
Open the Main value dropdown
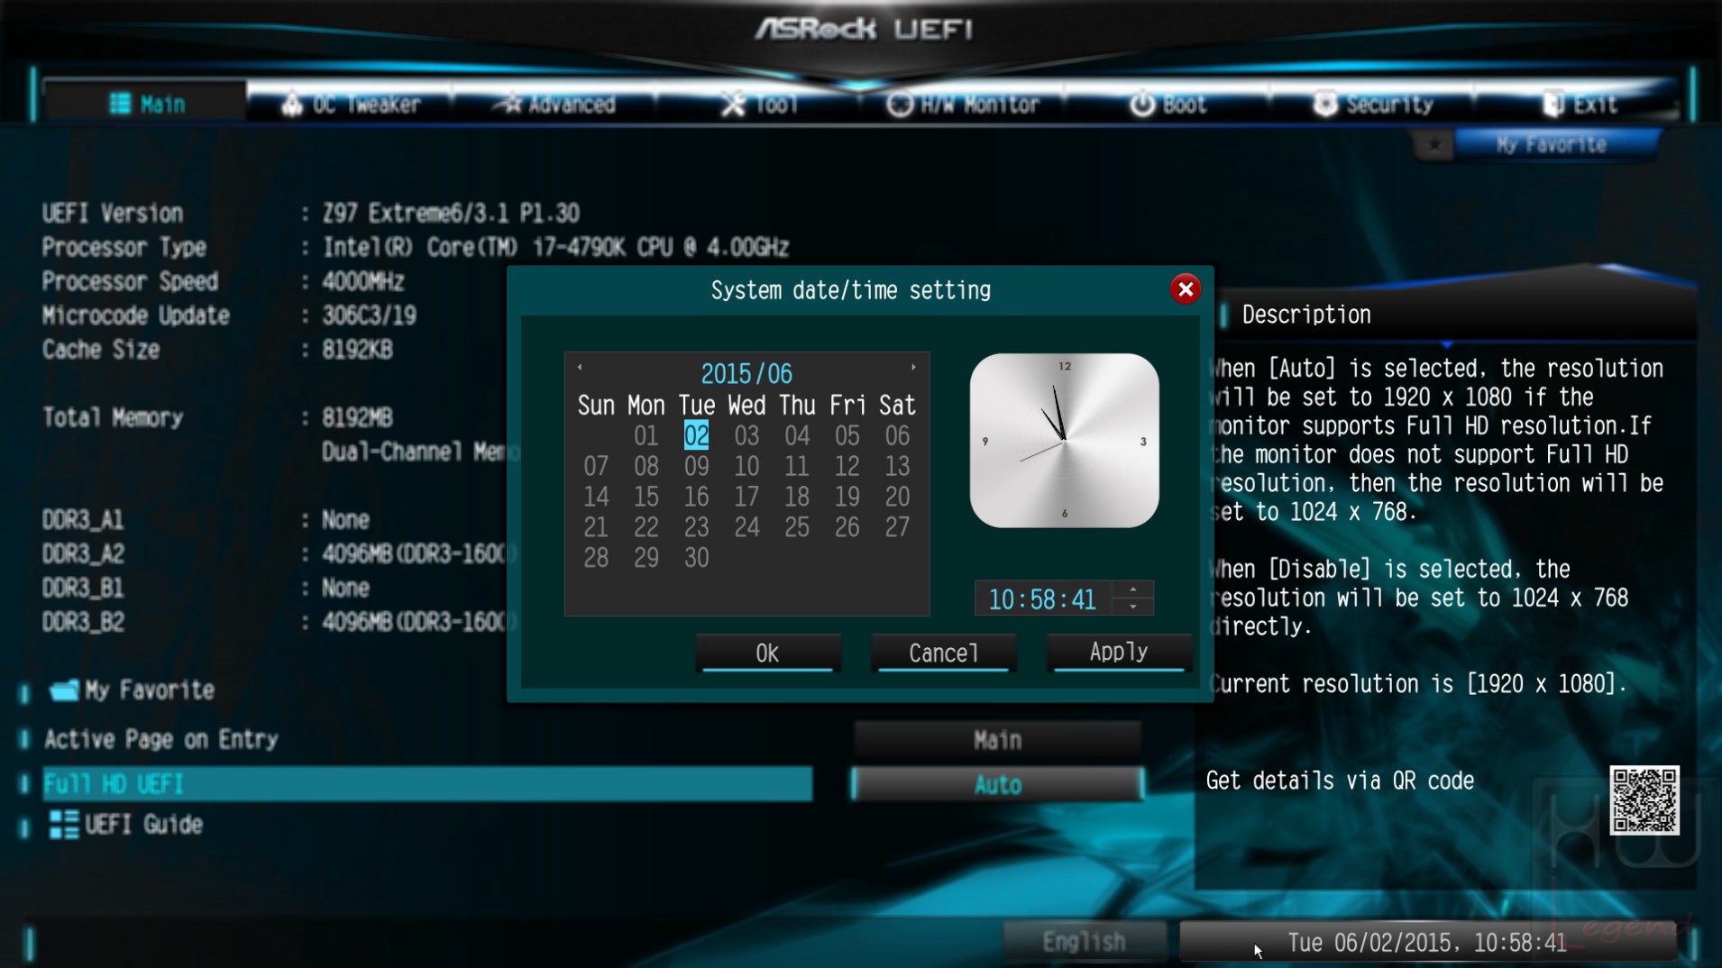[997, 740]
